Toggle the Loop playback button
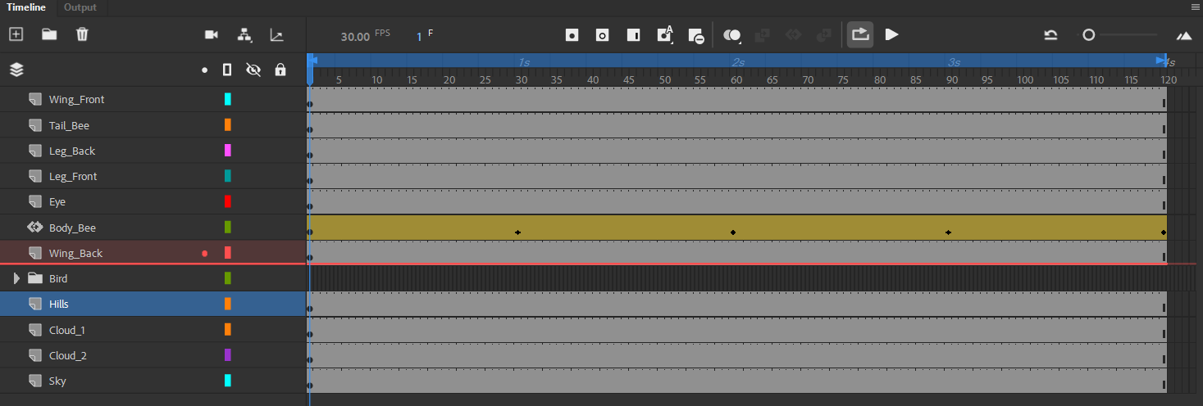This screenshot has height=406, width=1203. coord(859,34)
